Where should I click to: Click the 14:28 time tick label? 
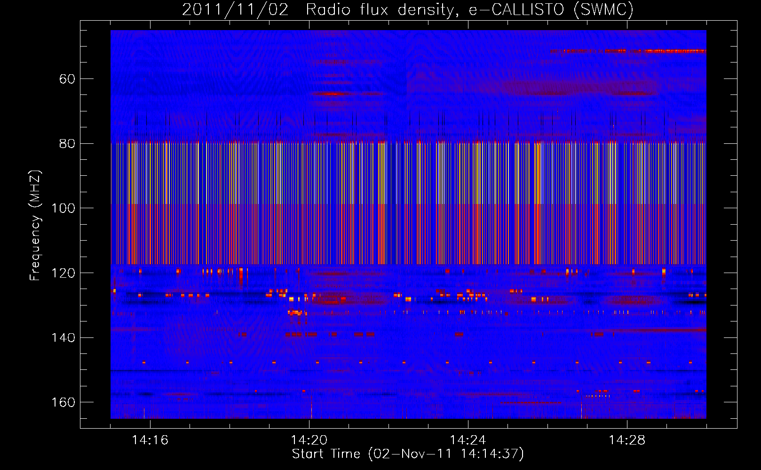(627, 440)
